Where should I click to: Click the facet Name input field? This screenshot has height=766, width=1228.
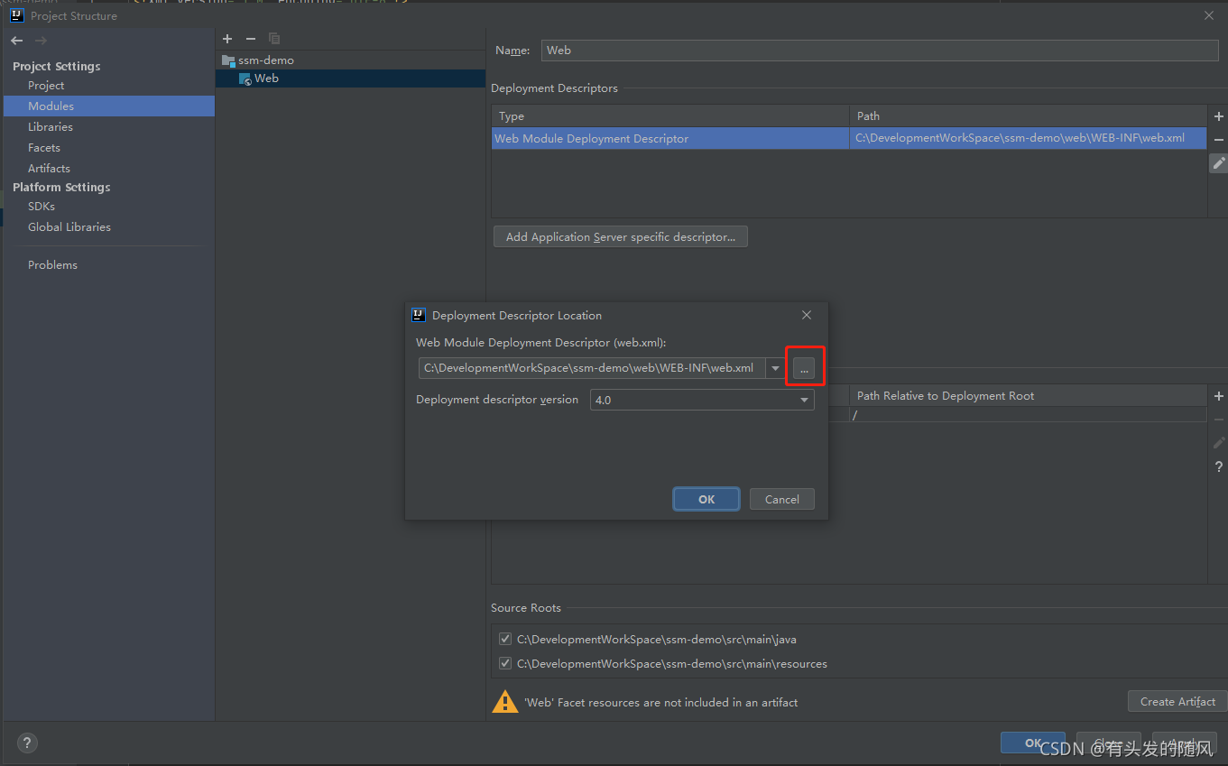pos(880,51)
